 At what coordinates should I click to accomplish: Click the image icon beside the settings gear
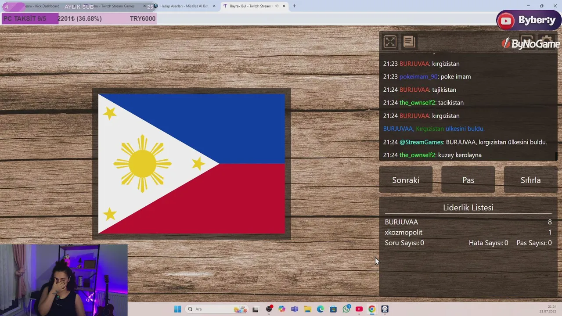tap(526, 41)
